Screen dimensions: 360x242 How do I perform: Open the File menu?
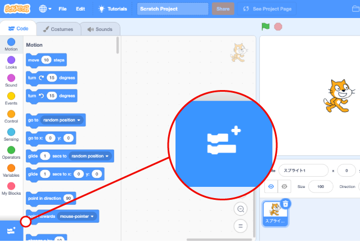pos(62,9)
